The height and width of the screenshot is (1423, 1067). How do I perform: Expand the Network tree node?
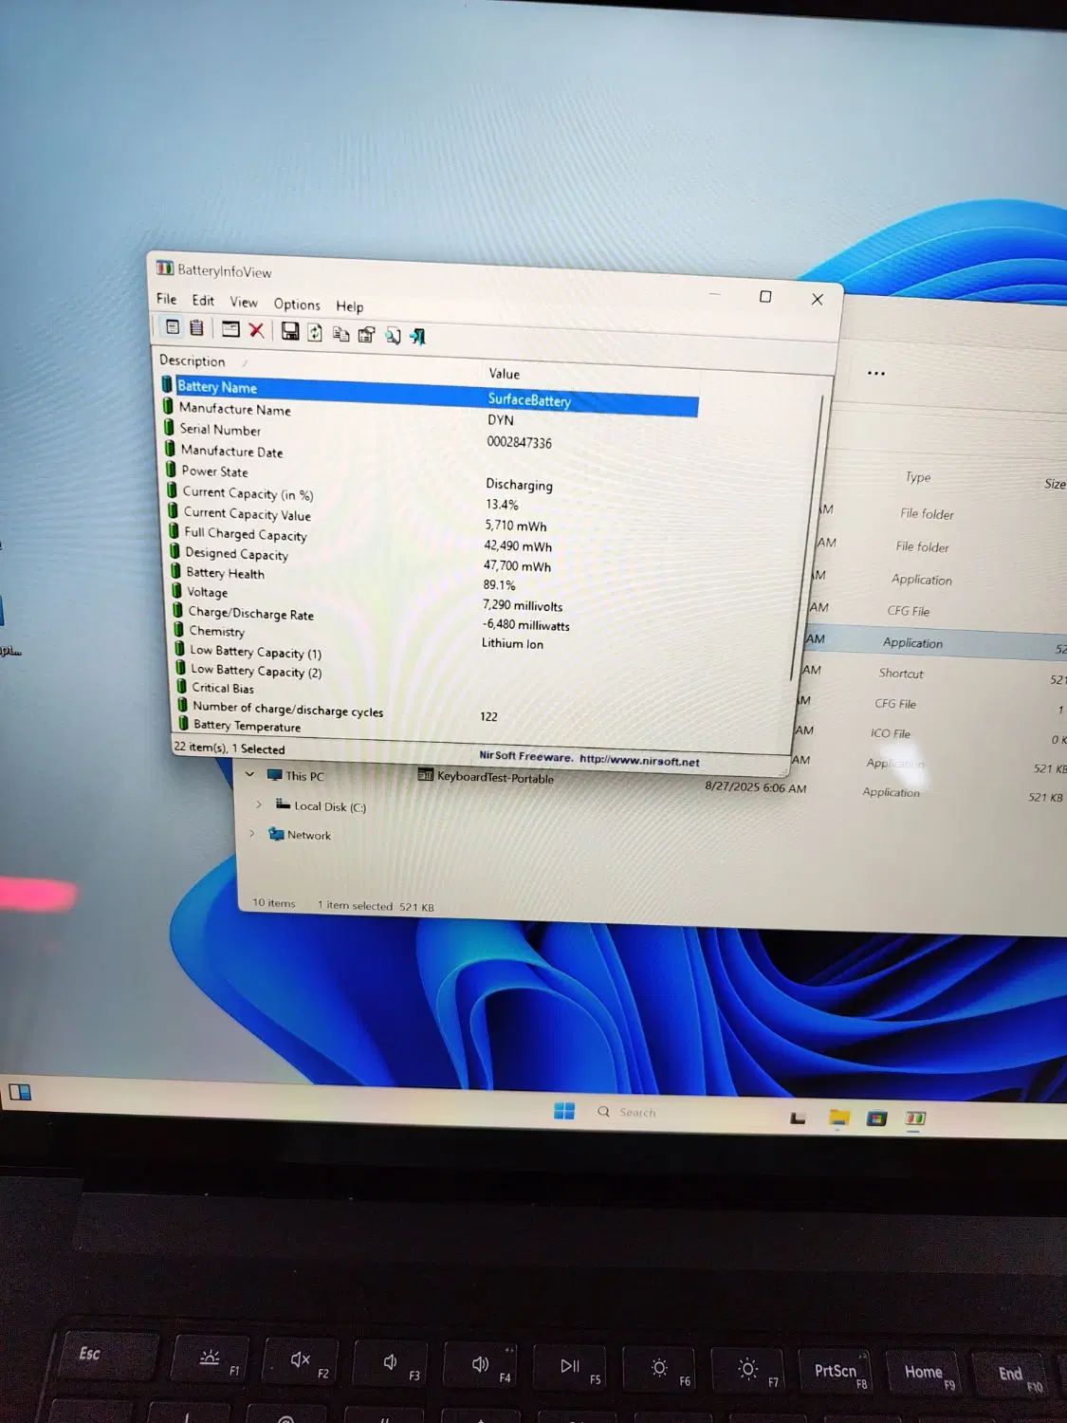251,833
